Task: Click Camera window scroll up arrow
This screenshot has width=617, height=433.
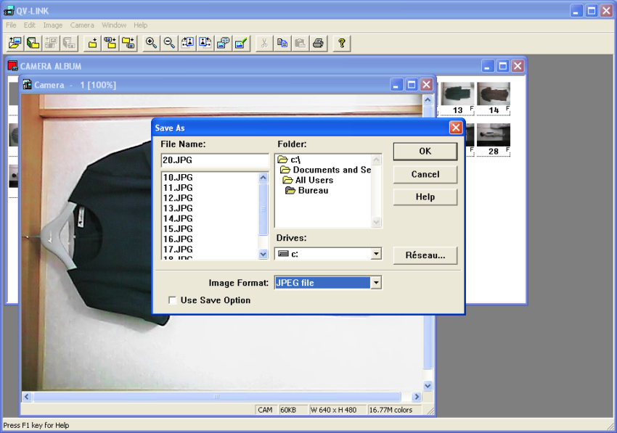Action: tap(428, 100)
